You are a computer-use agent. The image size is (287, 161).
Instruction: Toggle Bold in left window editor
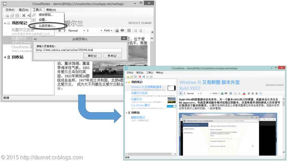60,30
